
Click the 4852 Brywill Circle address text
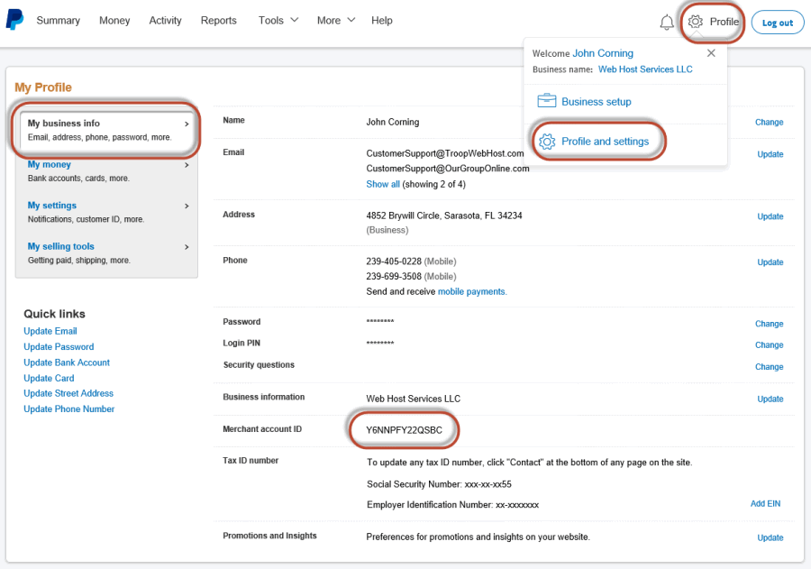(x=443, y=216)
